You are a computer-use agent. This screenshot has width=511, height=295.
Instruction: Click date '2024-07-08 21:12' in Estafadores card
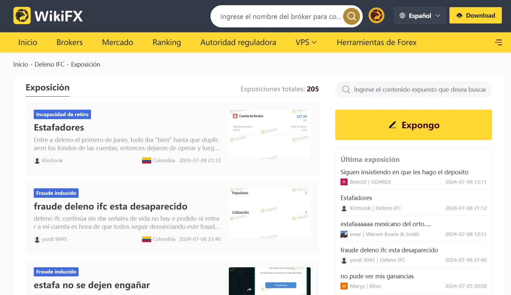(200, 161)
